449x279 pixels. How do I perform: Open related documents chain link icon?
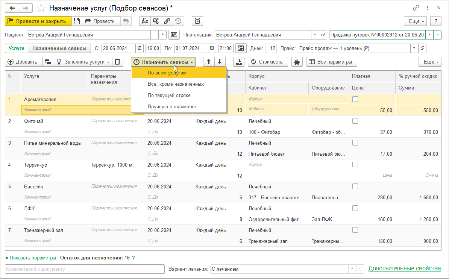coord(167,21)
